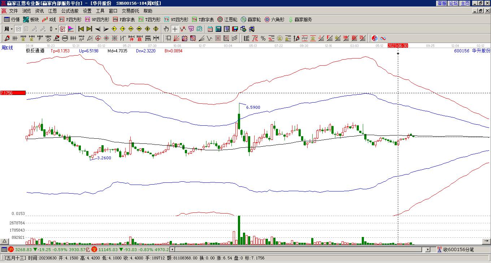Viewport: 491px width, 263px height.
Task: Open the P数字表 tool
Action: point(124,20)
